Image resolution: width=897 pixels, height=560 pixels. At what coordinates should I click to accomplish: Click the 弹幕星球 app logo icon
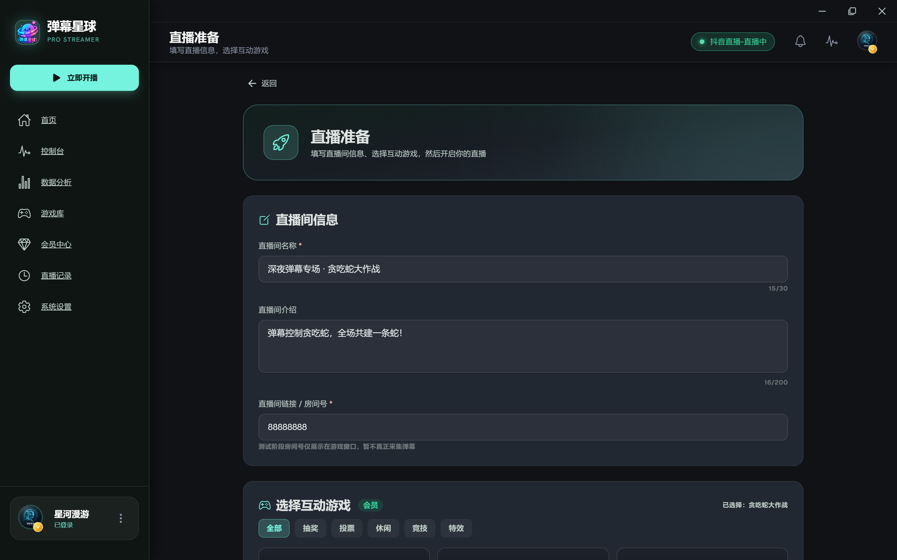tap(27, 32)
